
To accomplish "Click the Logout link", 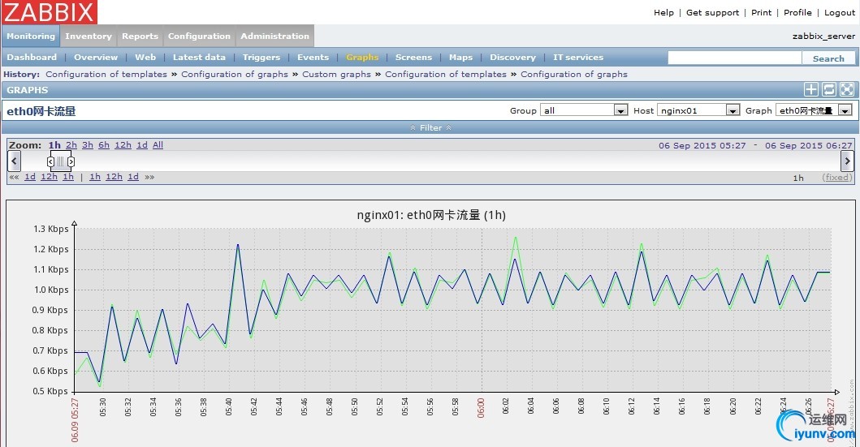I will pyautogui.click(x=840, y=13).
